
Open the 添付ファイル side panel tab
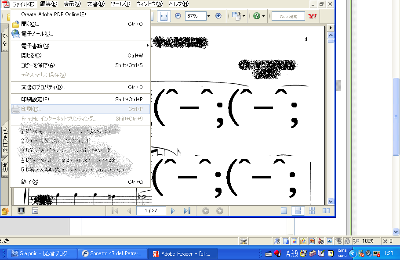point(5,139)
